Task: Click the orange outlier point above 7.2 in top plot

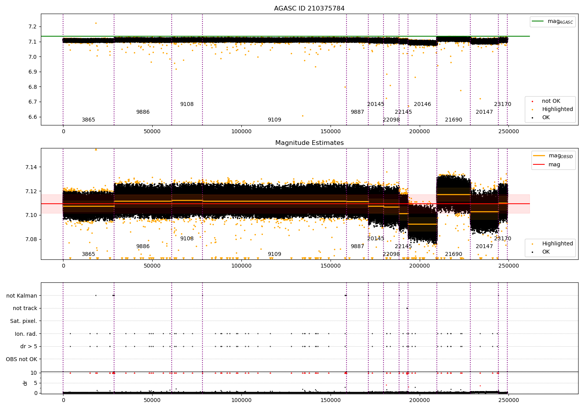Action: click(x=96, y=23)
